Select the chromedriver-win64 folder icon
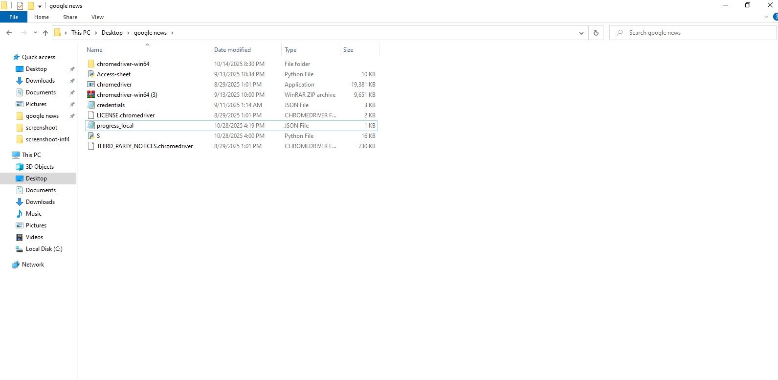Screen dimensions: 778x380 tap(91, 64)
